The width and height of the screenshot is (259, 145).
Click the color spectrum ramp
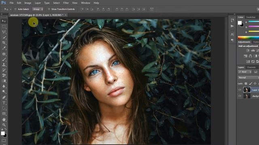248,37
